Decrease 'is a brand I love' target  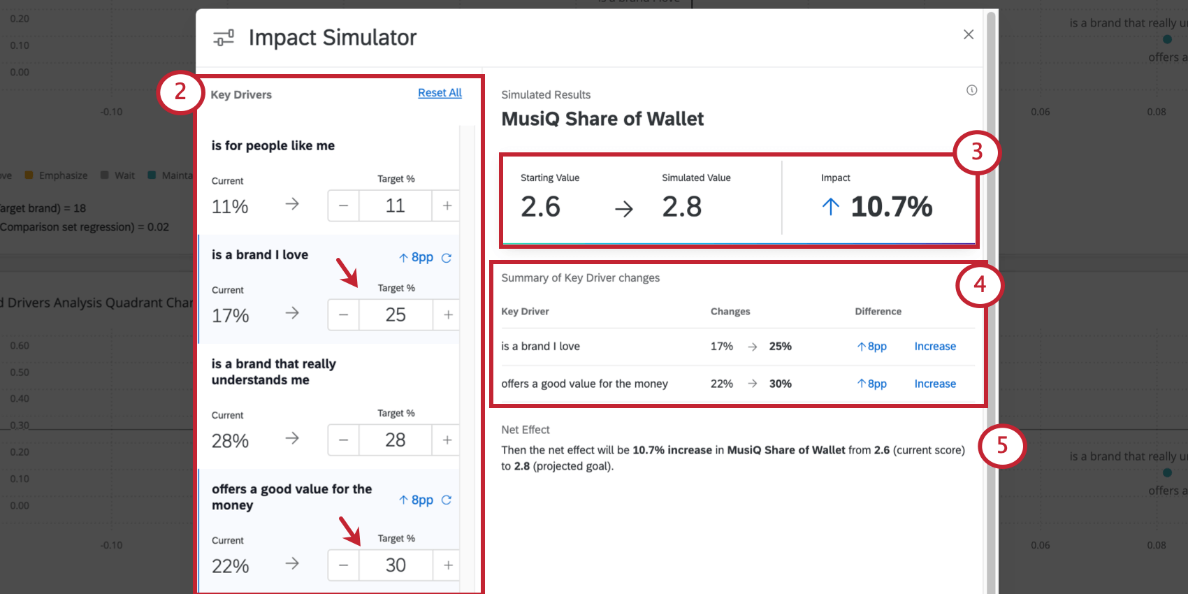pos(344,315)
